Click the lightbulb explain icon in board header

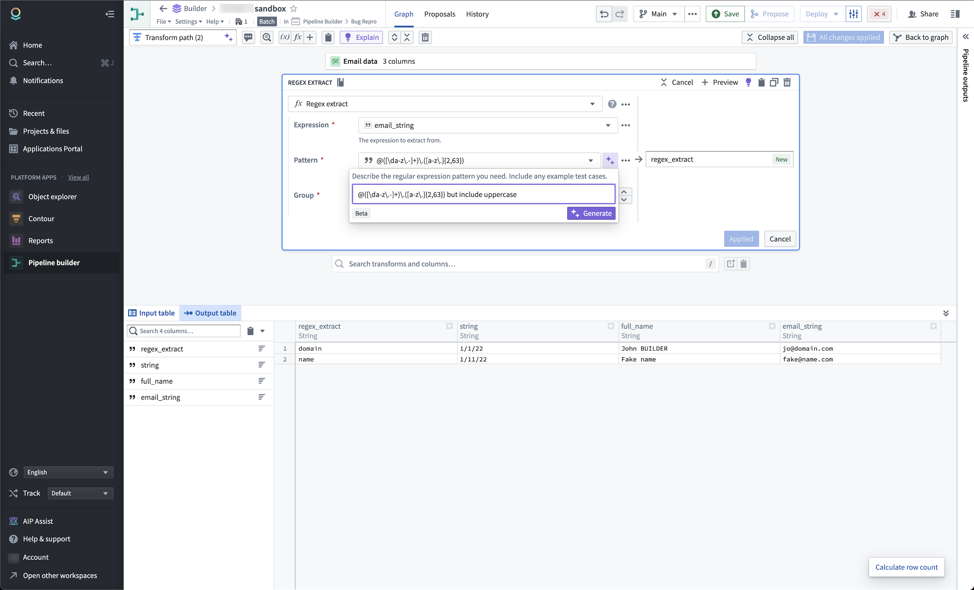pyautogui.click(x=748, y=82)
